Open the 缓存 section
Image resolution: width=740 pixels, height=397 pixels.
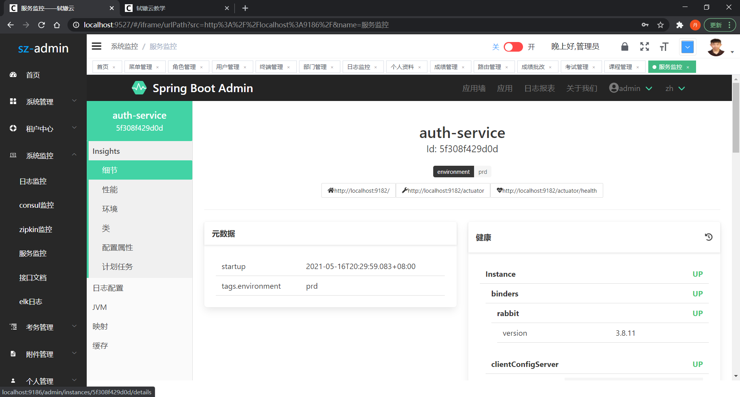click(x=140, y=346)
